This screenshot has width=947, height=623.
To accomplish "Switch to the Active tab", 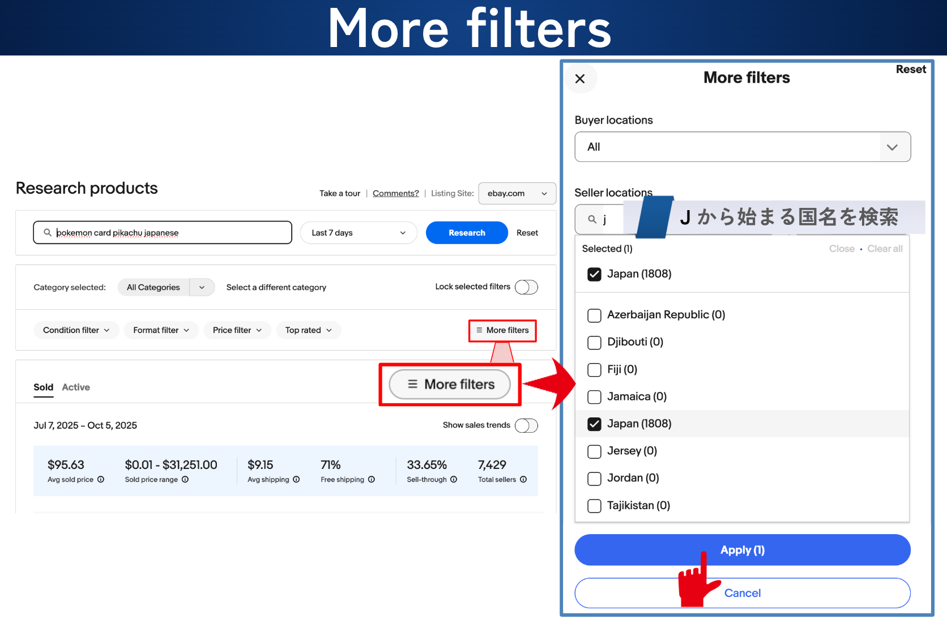I will pyautogui.click(x=76, y=387).
